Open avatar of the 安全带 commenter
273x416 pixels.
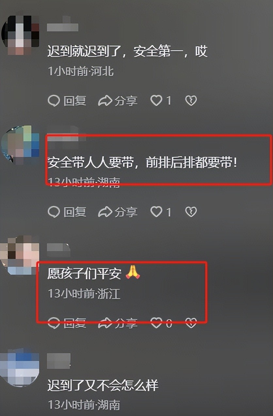click(x=20, y=145)
